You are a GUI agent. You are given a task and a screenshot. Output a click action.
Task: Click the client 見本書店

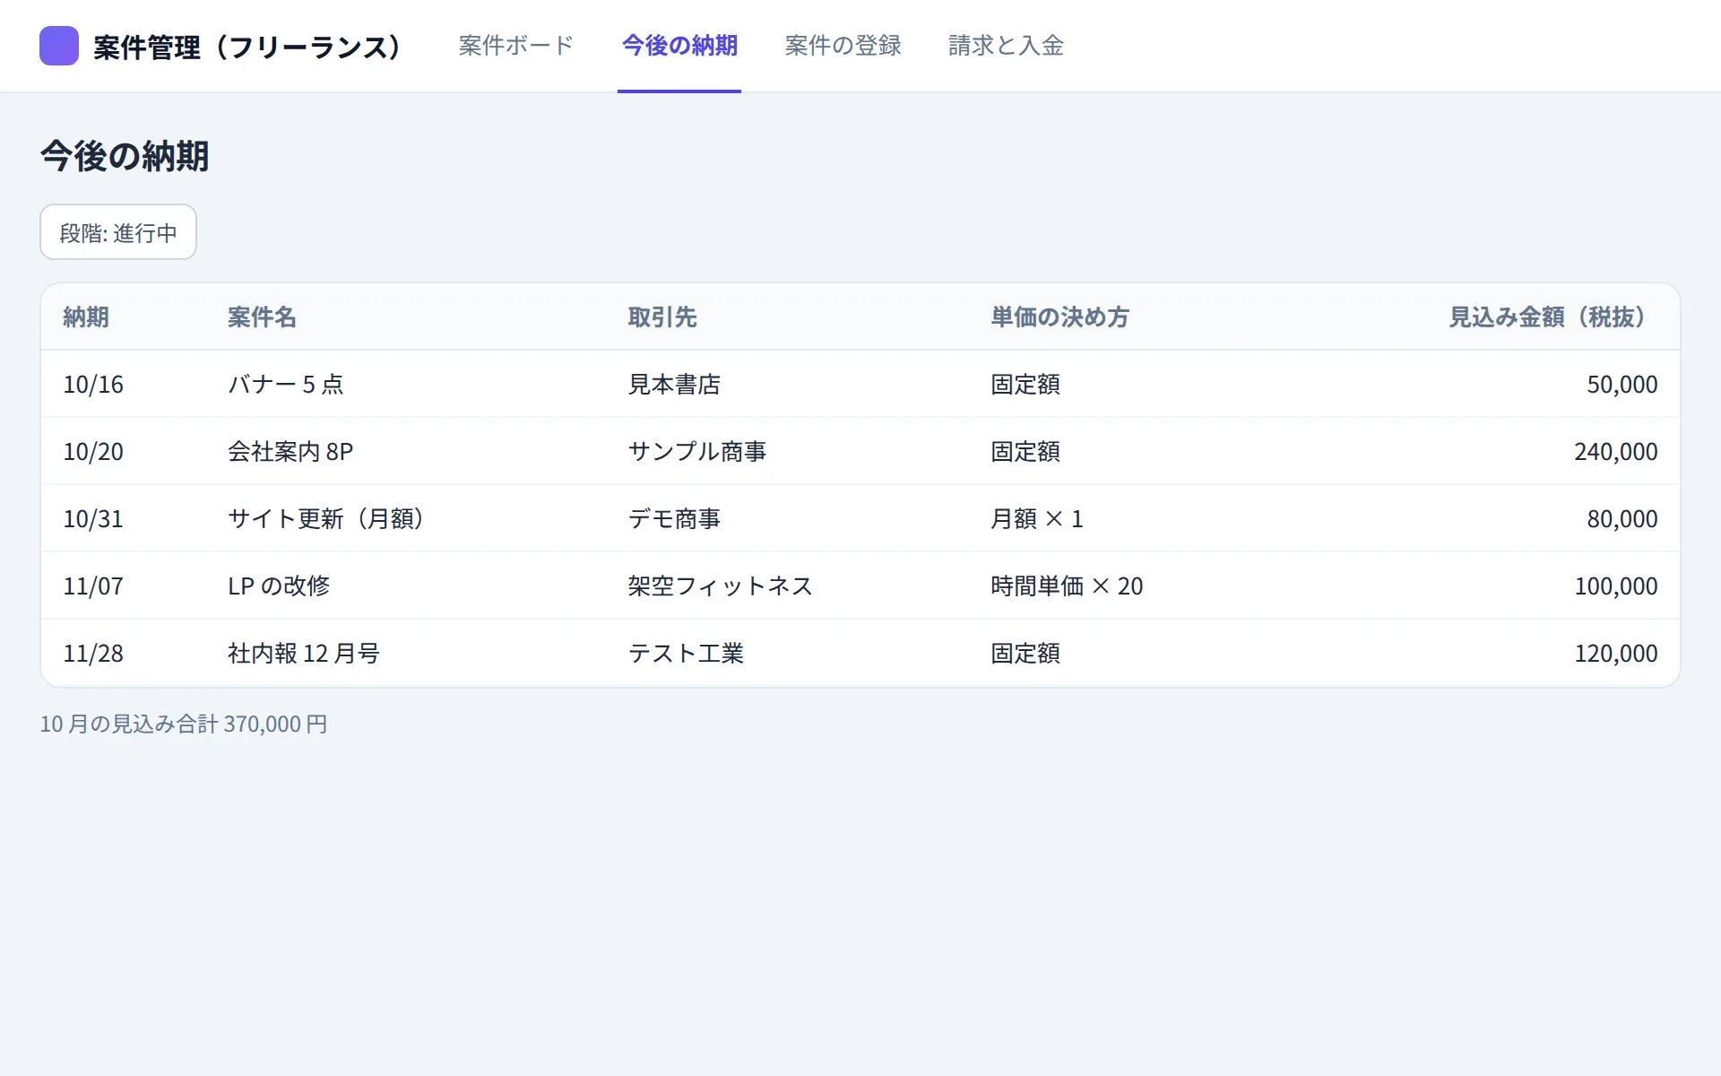pos(674,384)
